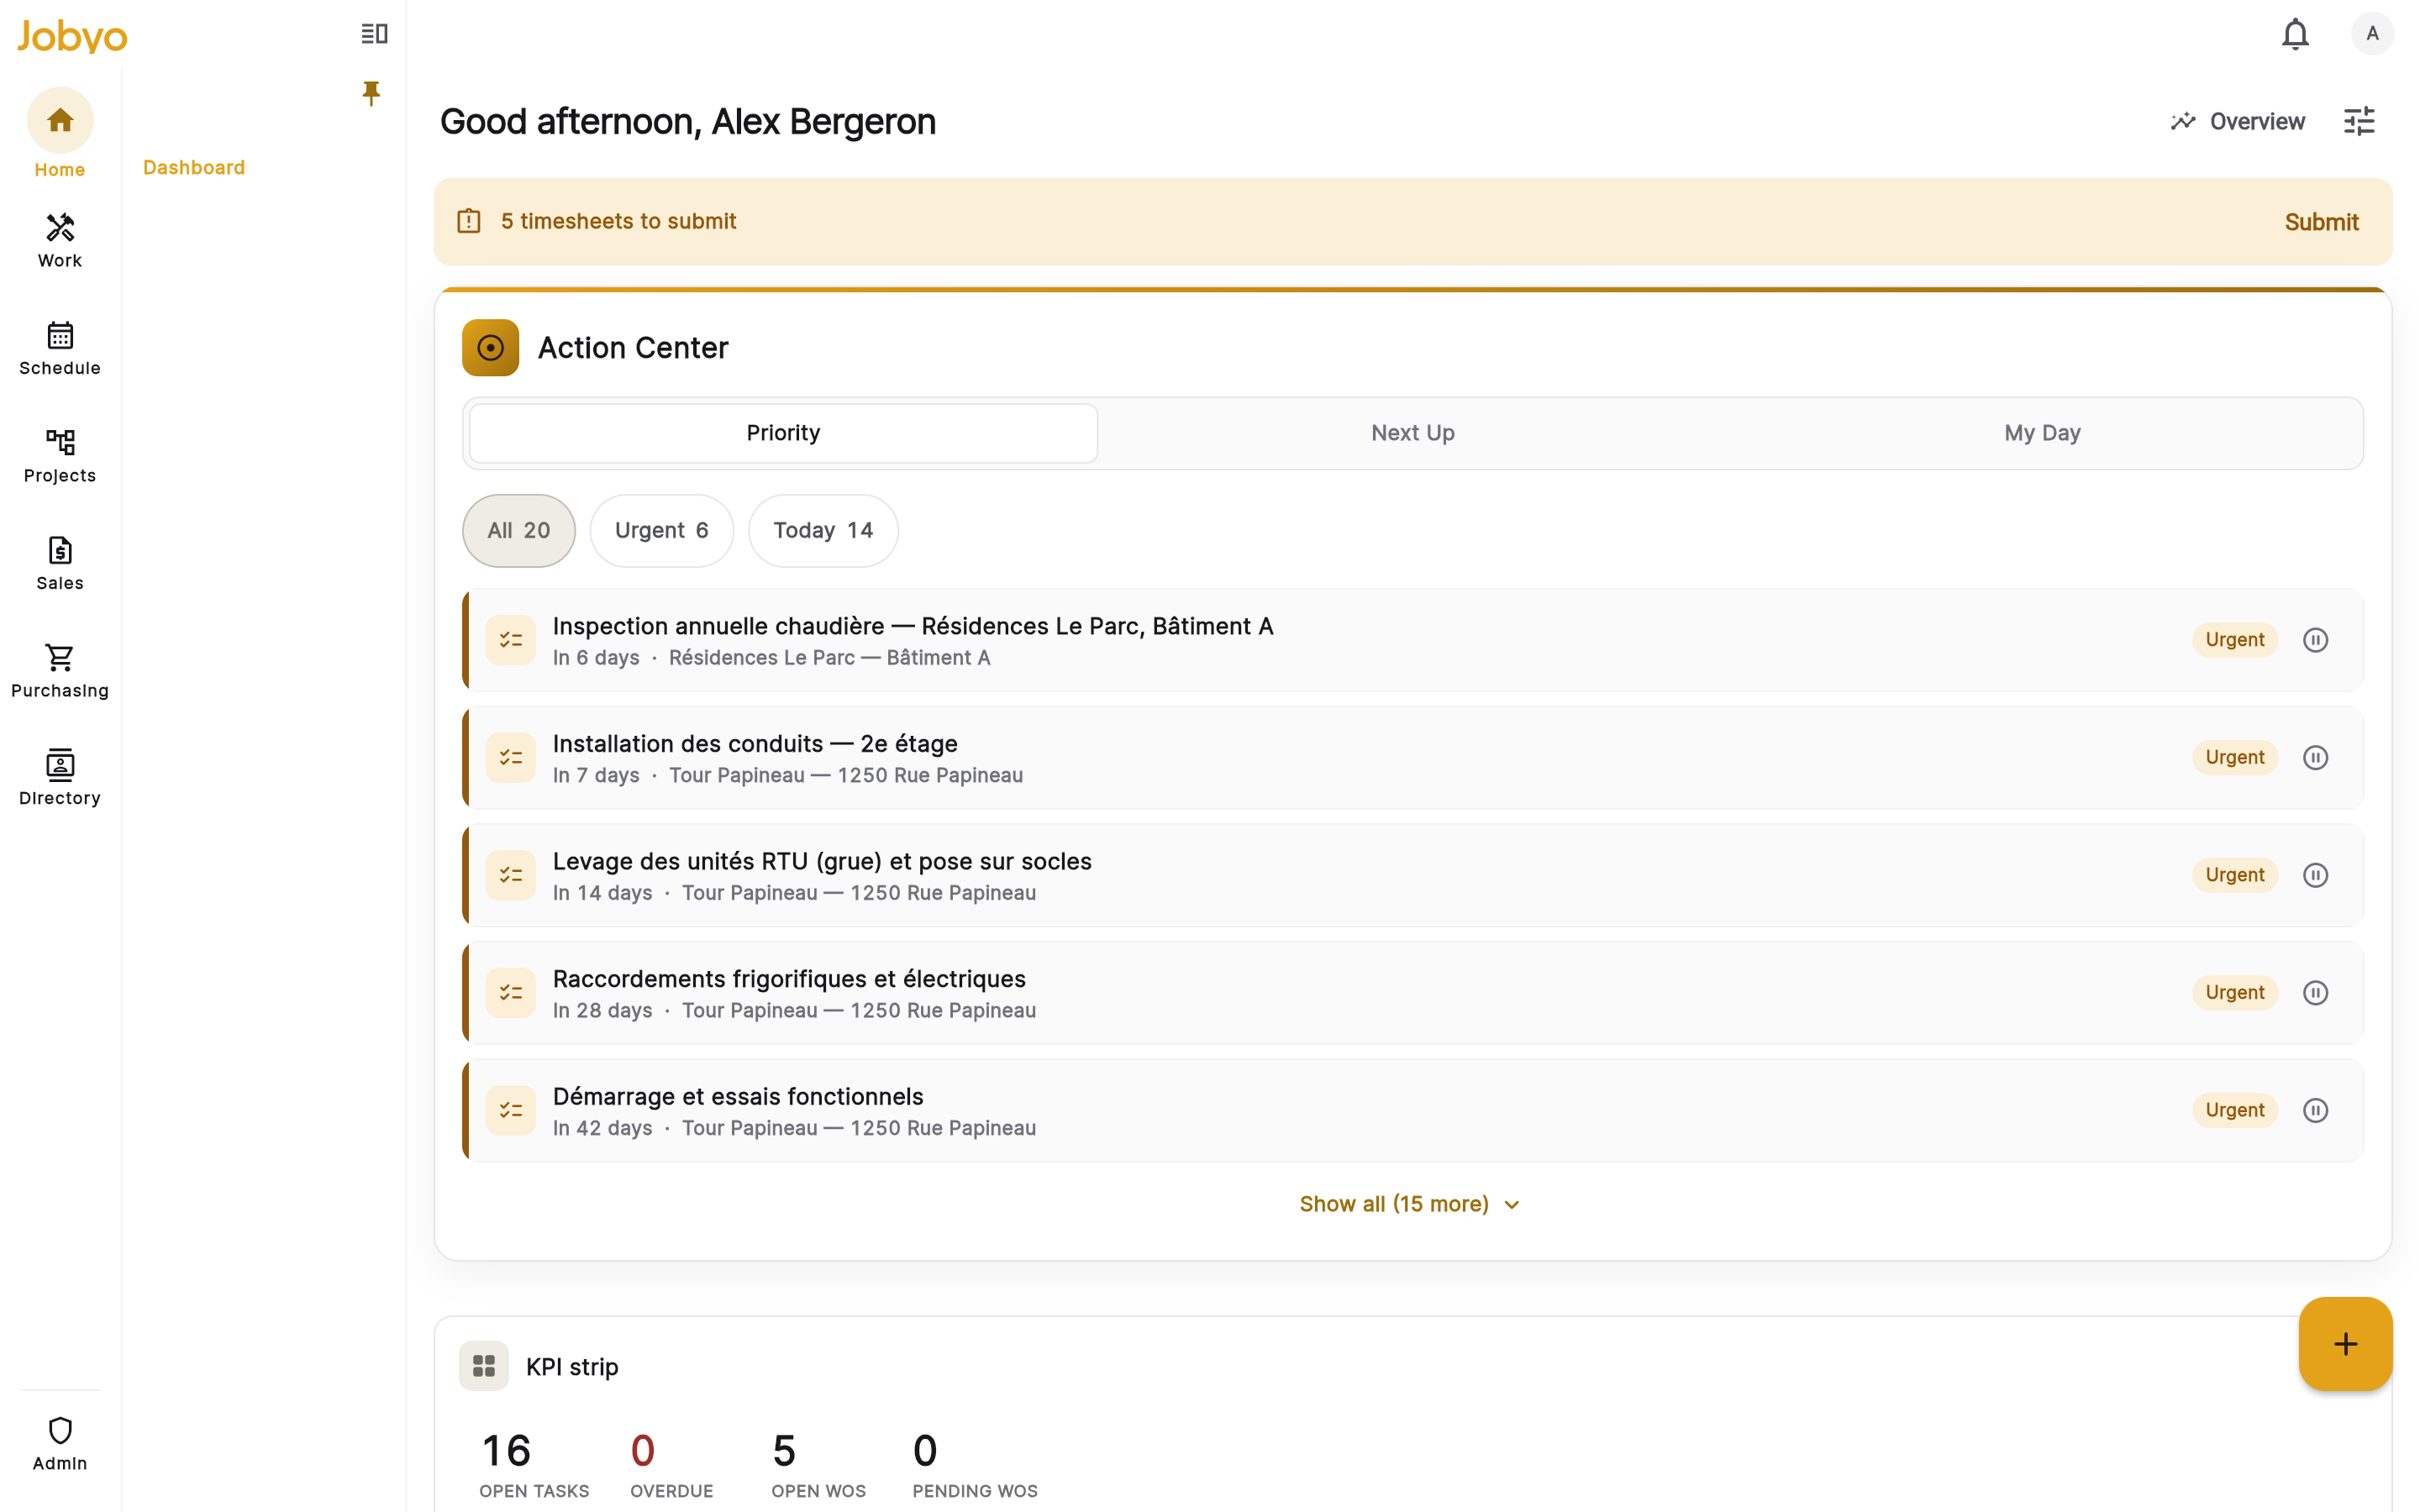The image size is (2420, 1512).
Task: Snooze the Inspection annuelle chaudière task
Action: pos(2315,640)
